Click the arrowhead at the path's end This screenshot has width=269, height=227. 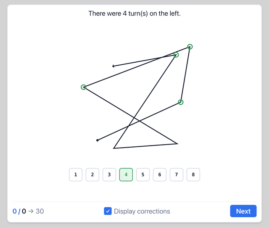113,66
